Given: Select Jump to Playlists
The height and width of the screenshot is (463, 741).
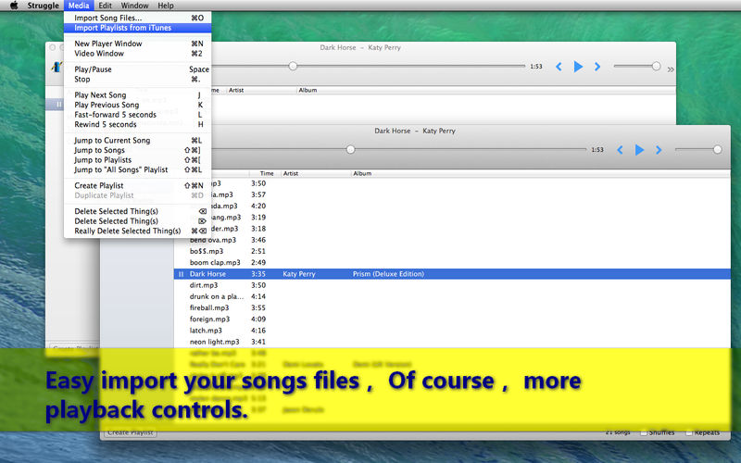Looking at the screenshot, I should pos(137,160).
